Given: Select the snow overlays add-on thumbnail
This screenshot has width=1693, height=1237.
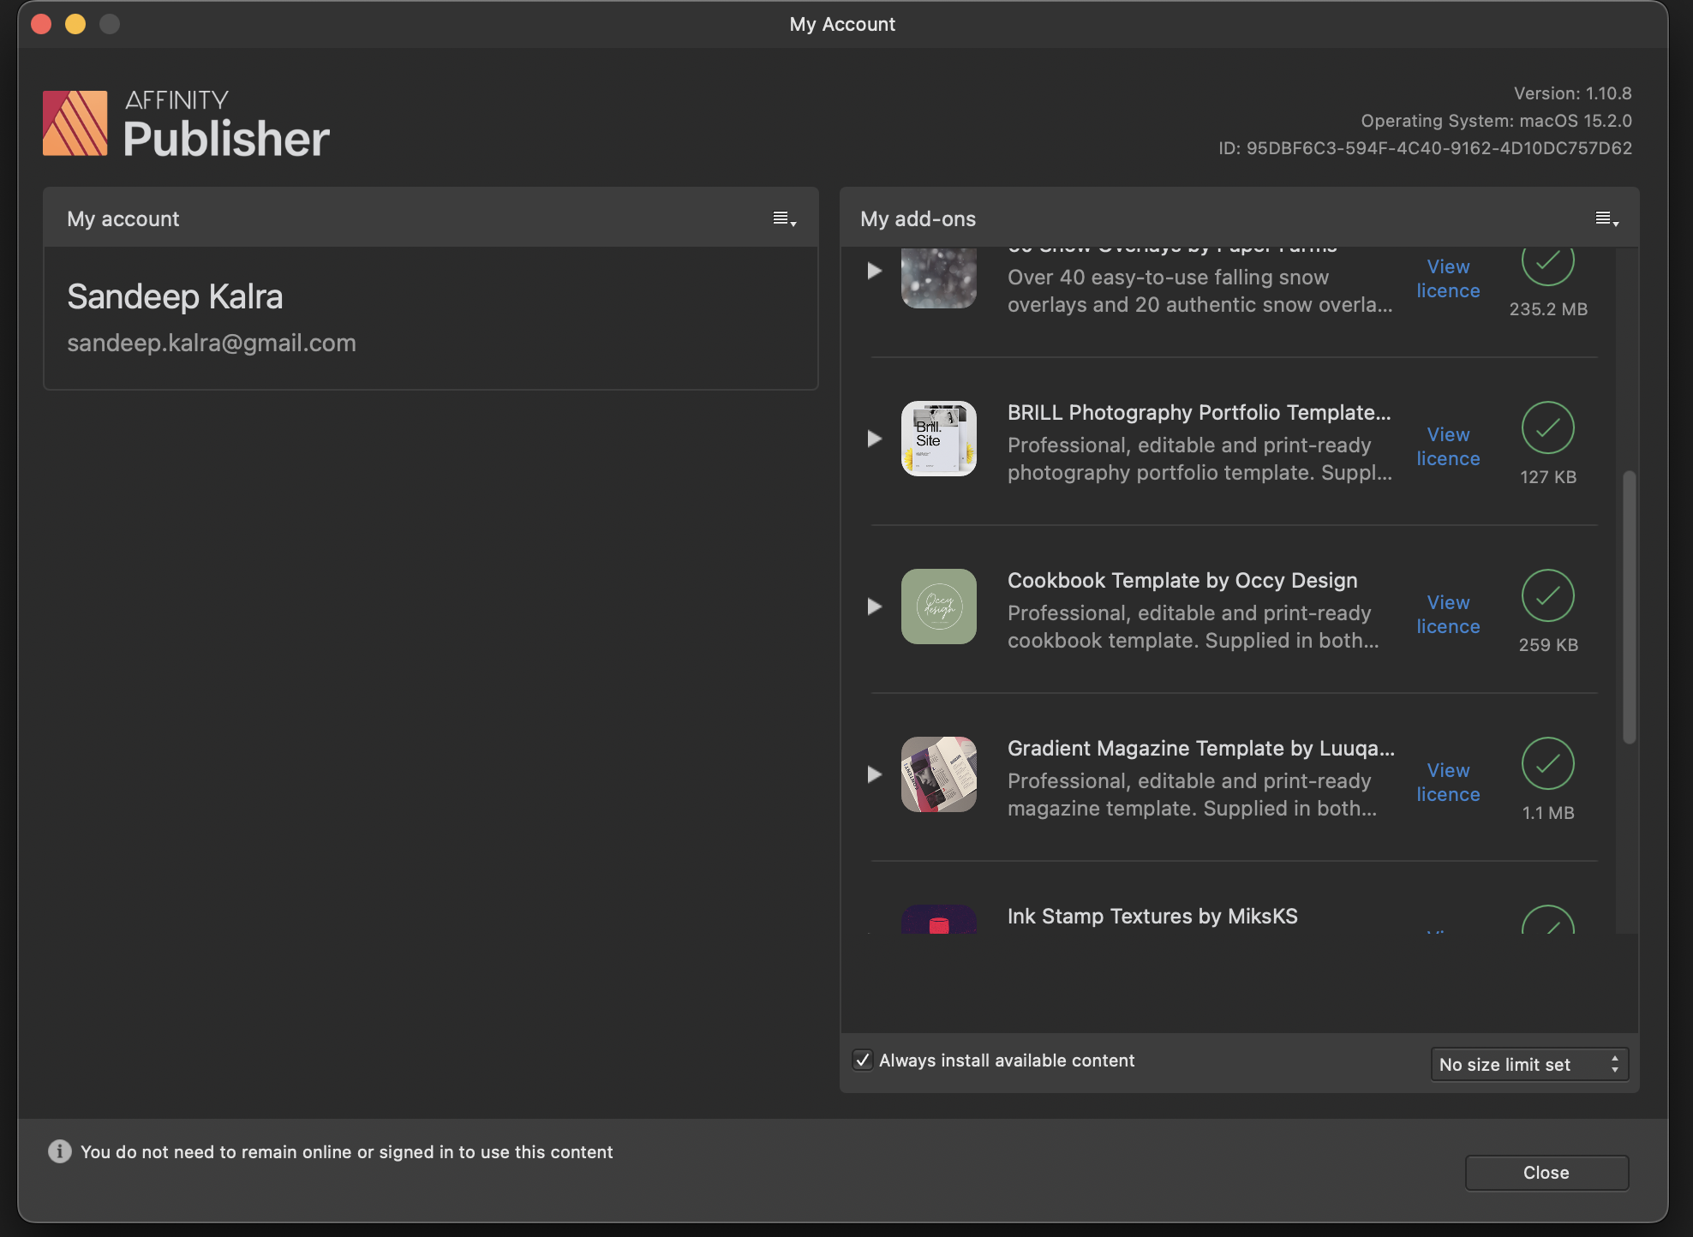Looking at the screenshot, I should (938, 278).
